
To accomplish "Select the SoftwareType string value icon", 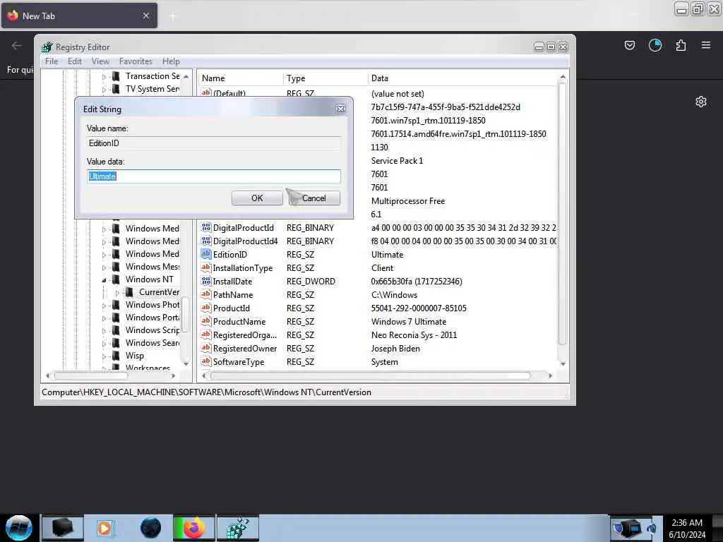I will click(206, 361).
